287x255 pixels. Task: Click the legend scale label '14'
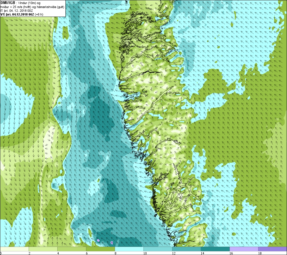pyautogui.click(x=202, y=253)
